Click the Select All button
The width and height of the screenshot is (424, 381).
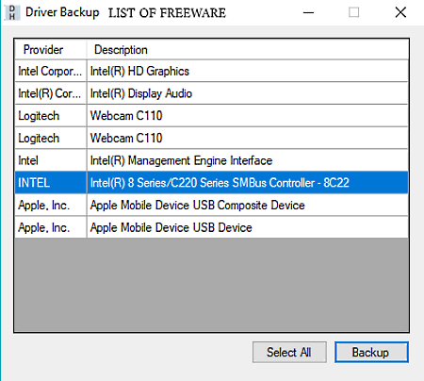(289, 352)
